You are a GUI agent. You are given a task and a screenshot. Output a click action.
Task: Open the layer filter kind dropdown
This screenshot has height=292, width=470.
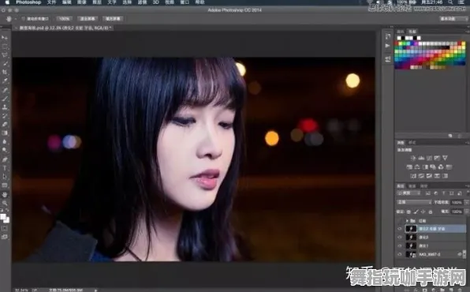click(x=408, y=193)
